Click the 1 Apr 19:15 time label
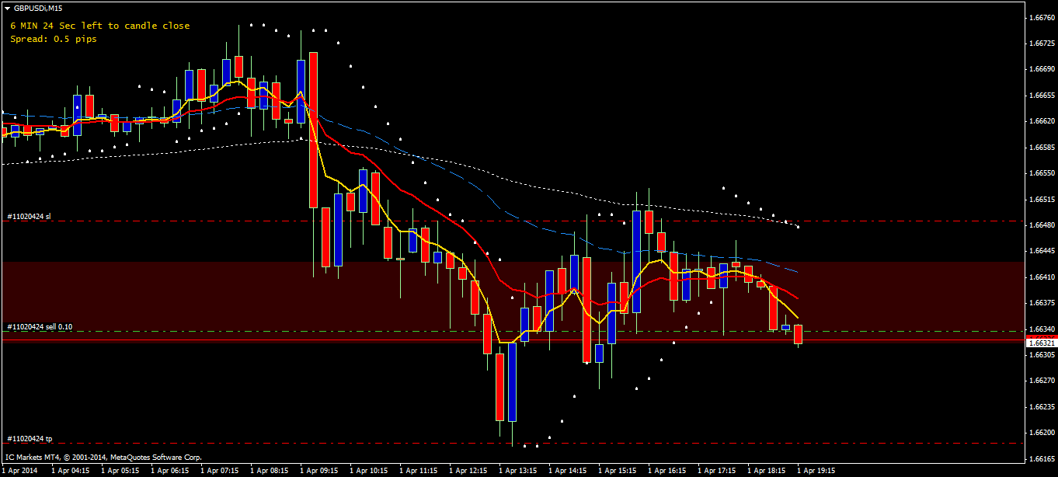This screenshot has height=477, width=1058. (816, 471)
